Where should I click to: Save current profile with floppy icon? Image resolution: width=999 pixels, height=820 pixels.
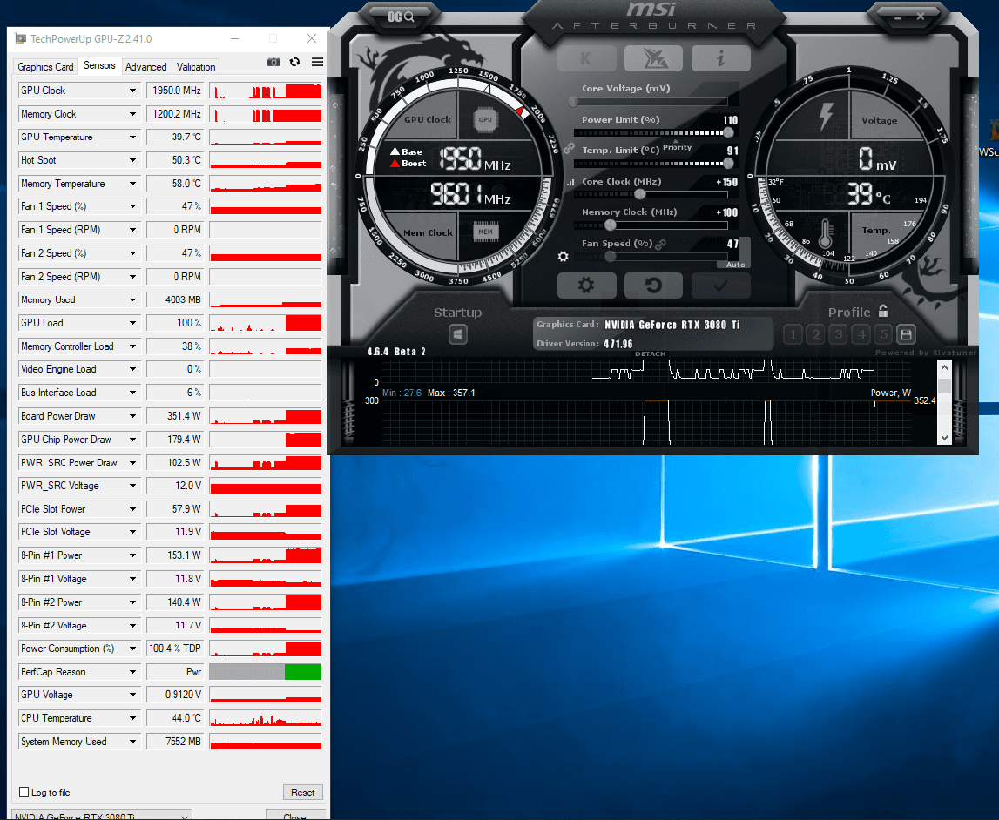(906, 334)
